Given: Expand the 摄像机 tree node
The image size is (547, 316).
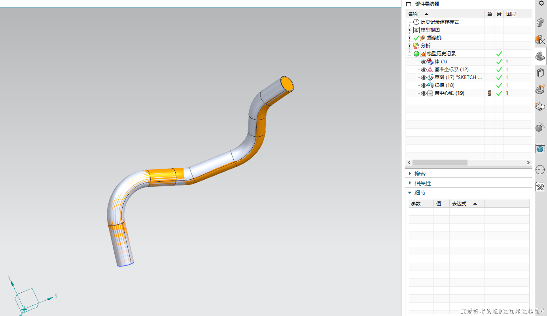Looking at the screenshot, I should 410,38.
